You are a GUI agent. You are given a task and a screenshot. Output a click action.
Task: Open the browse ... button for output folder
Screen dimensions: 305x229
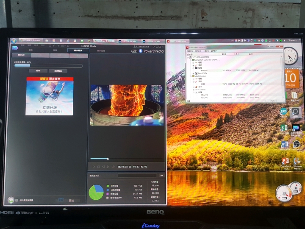161,176
